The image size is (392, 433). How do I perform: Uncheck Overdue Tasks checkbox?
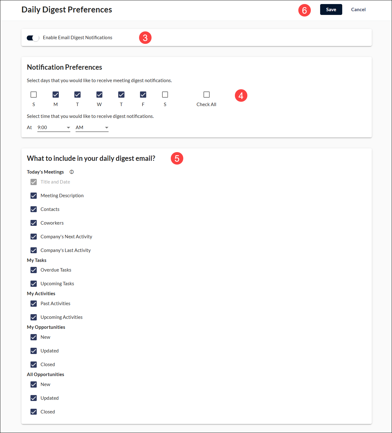(34, 270)
